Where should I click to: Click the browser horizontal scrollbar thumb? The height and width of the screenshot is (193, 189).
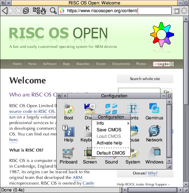(x=152, y=190)
